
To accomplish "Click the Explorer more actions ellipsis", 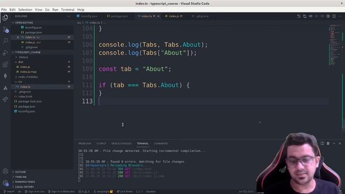I will click(68, 16).
